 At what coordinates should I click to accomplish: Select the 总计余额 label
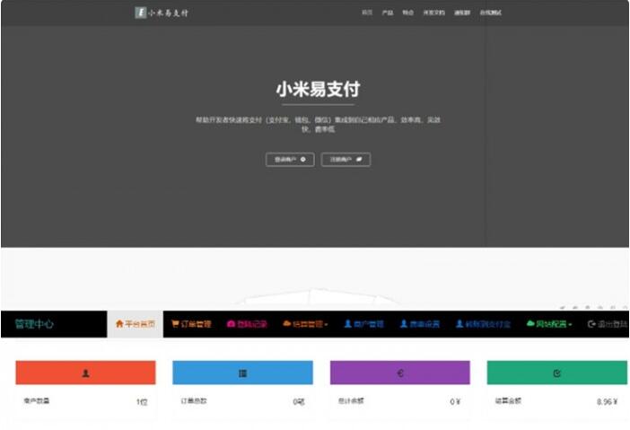pos(351,400)
